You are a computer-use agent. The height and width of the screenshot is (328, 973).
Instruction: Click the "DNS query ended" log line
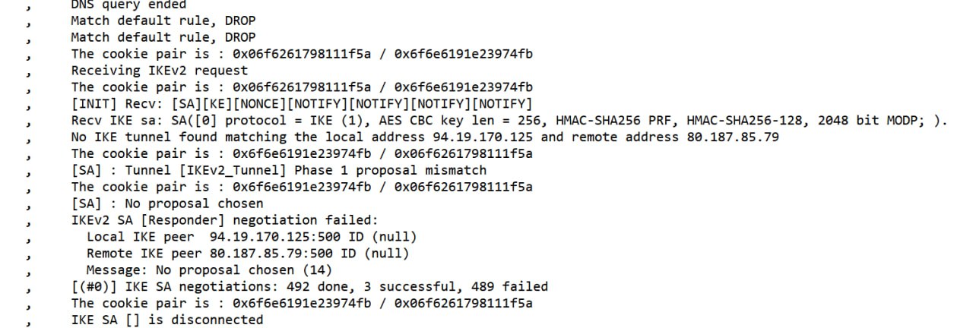(x=128, y=5)
